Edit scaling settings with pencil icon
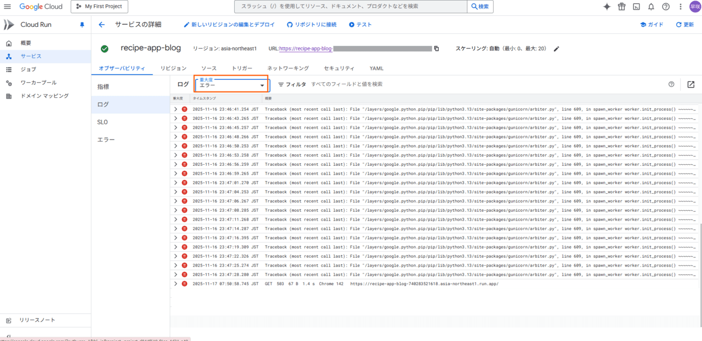 [557, 49]
